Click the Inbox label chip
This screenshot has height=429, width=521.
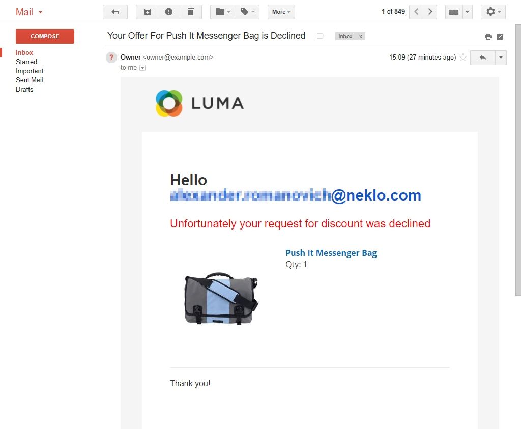(345, 36)
